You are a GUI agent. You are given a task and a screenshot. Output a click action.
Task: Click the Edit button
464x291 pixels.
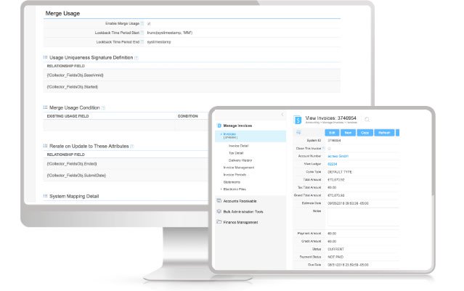click(x=332, y=133)
